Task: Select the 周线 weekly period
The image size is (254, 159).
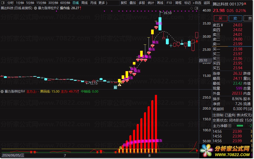Action: pos(84,3)
